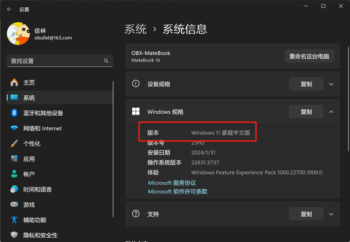Viewport: 350px width, 242px height.
Task: Click the main content vertical scrollbar
Action: click(x=348, y=99)
